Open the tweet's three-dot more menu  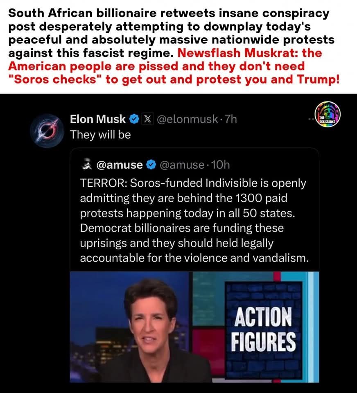[x=311, y=119]
